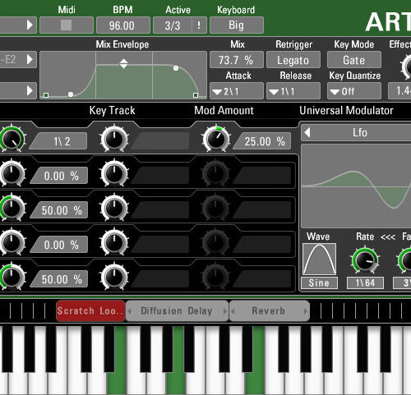Click the envelope start green square handle
The image size is (411, 395).
click(x=46, y=95)
